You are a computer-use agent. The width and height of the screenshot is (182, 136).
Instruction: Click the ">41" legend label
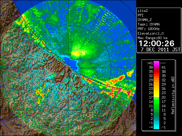150,63
